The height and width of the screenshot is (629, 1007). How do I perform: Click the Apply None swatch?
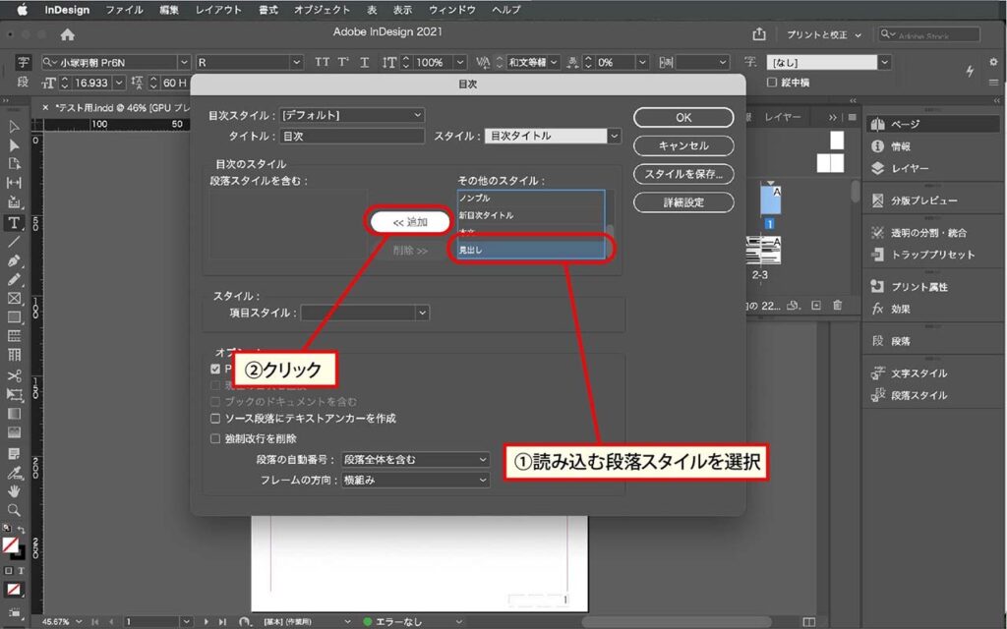click(x=14, y=589)
